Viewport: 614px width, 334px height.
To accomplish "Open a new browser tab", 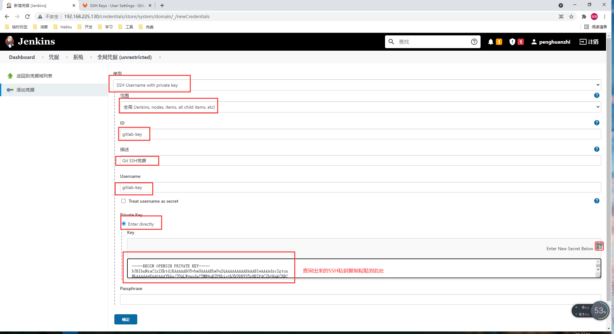I will point(162,5).
